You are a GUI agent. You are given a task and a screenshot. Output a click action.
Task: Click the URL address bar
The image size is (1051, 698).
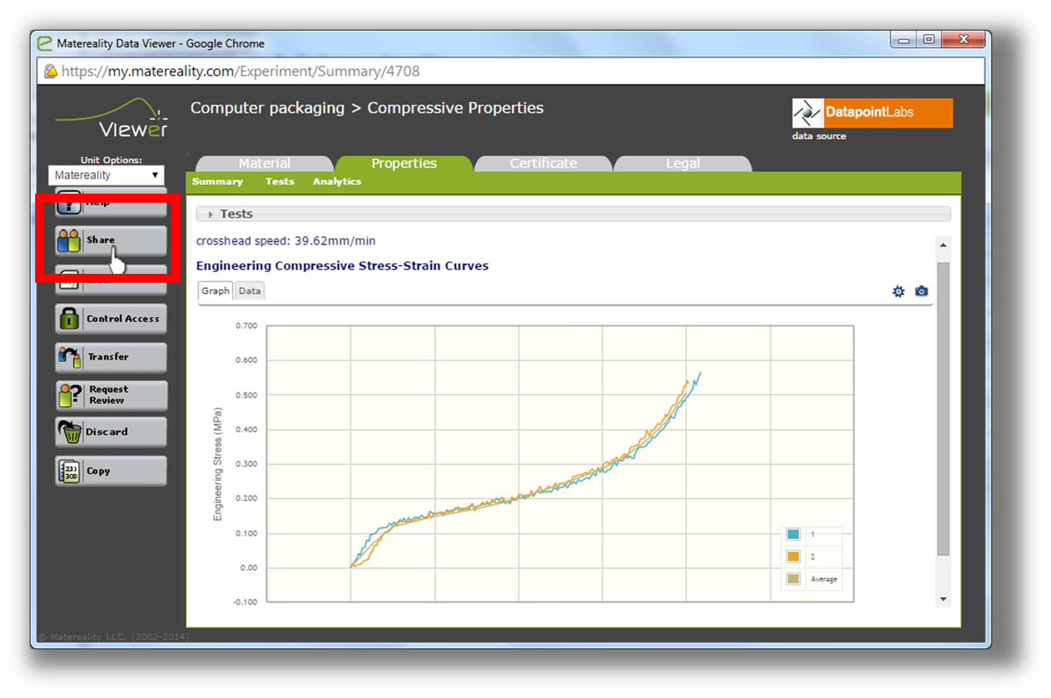point(511,71)
